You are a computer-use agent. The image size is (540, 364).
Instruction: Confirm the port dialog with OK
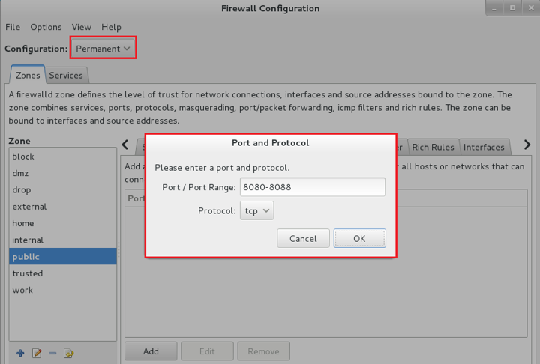[x=359, y=238]
